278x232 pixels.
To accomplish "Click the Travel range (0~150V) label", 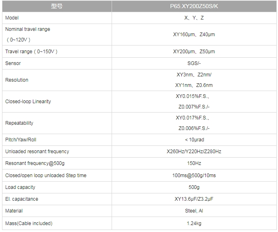I will (31, 52).
